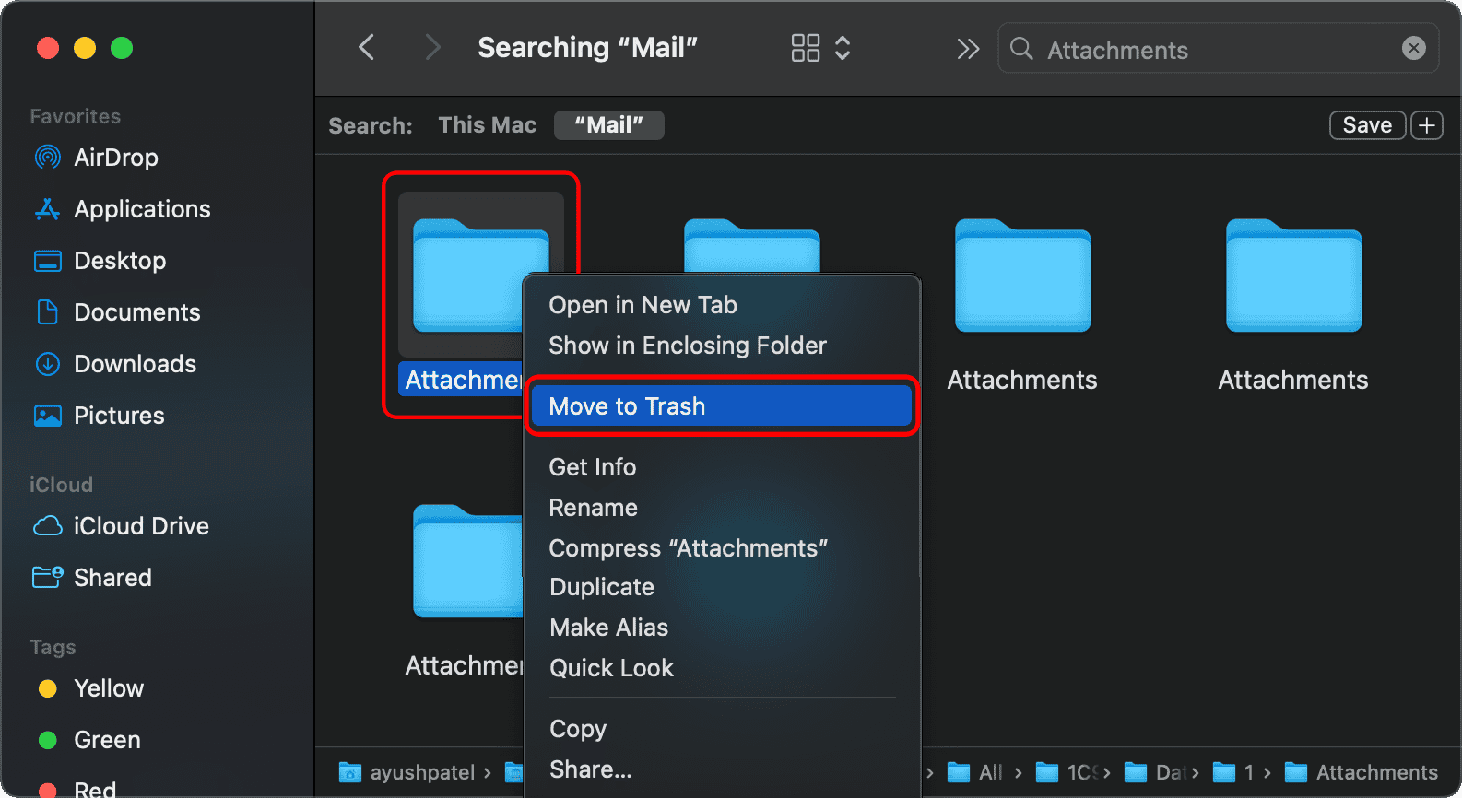Expand hidden toolbar items with double chevron
Image resolution: width=1462 pixels, height=798 pixels.
[x=968, y=48]
